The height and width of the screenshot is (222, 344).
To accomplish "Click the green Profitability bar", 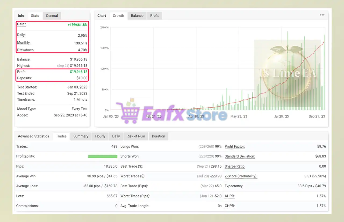I will [x=103, y=156].
